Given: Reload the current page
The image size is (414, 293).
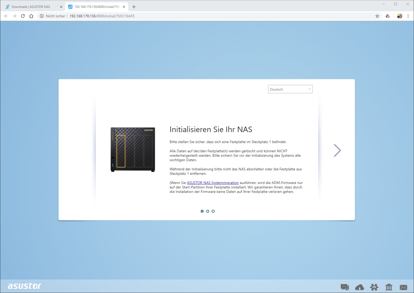Looking at the screenshot, I should 23,16.
